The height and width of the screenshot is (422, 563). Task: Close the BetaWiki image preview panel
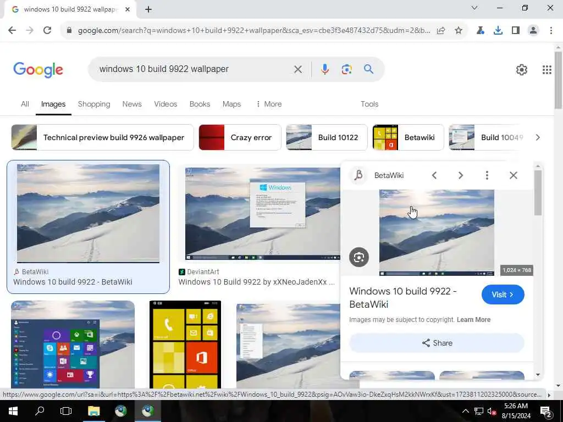pyautogui.click(x=513, y=175)
